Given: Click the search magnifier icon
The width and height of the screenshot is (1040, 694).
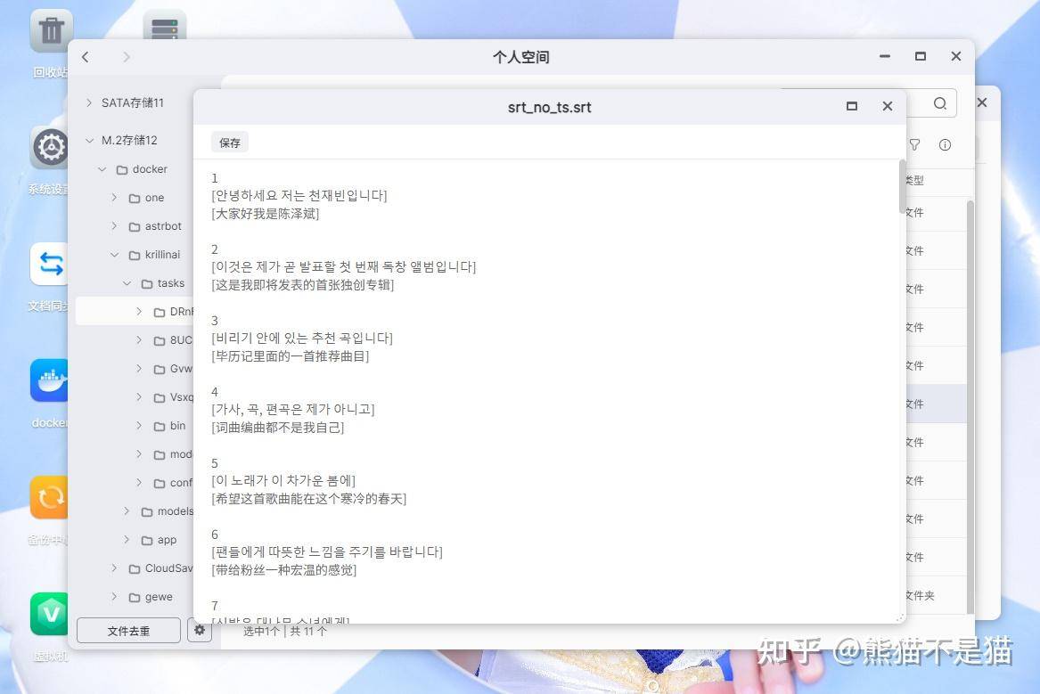Looking at the screenshot, I should coord(940,103).
